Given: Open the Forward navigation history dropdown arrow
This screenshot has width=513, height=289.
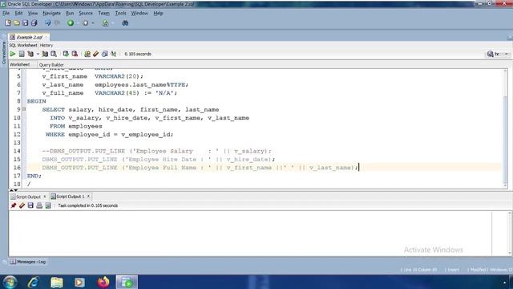Looking at the screenshot, I should point(93,23).
